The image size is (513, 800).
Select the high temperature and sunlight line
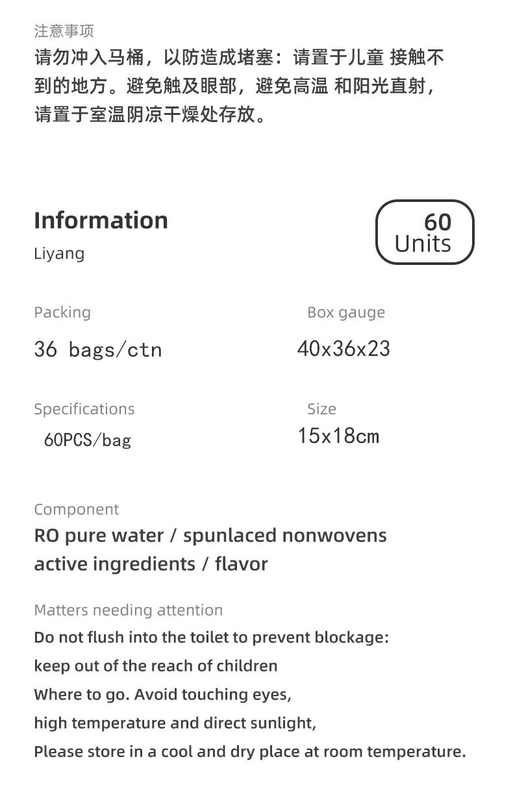tap(175, 723)
